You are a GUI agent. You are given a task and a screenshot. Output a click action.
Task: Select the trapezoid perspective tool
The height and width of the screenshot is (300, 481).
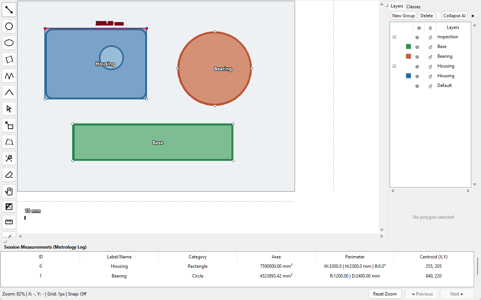click(9, 142)
